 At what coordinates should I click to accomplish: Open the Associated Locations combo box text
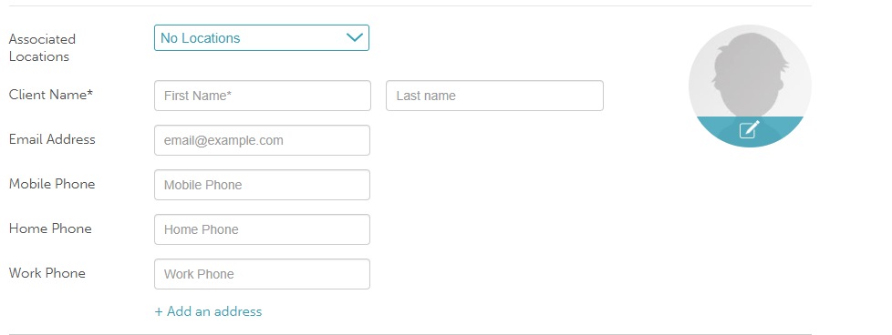click(x=201, y=38)
